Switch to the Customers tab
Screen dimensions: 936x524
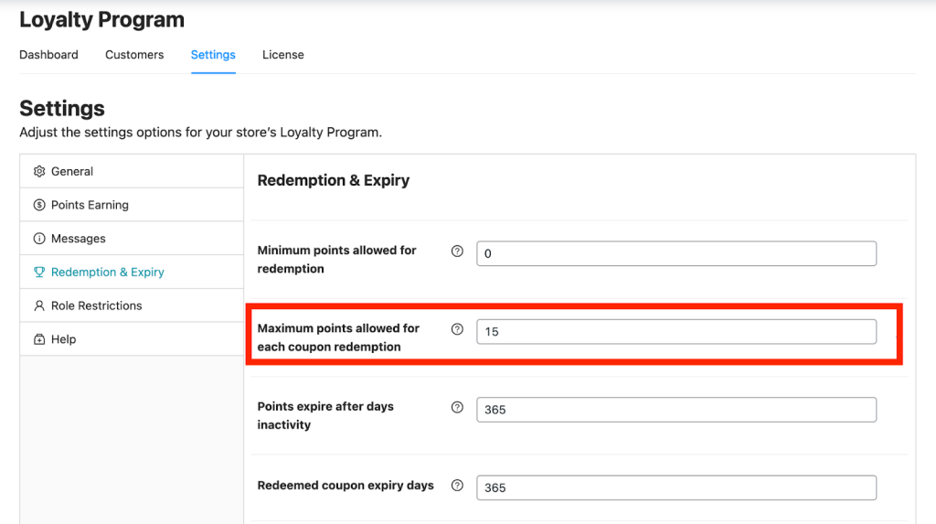coord(134,55)
